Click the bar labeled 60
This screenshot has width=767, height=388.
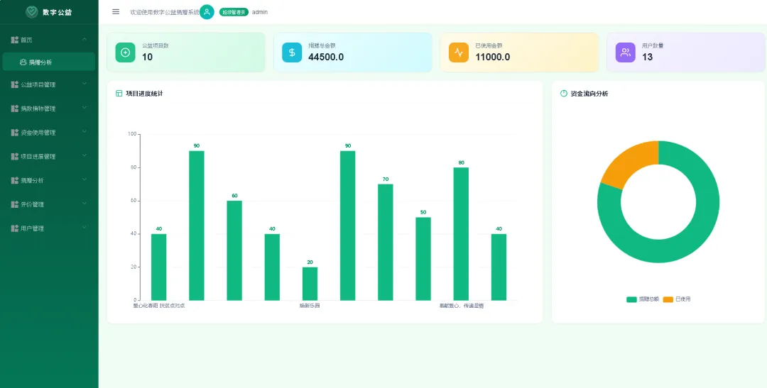click(x=234, y=250)
